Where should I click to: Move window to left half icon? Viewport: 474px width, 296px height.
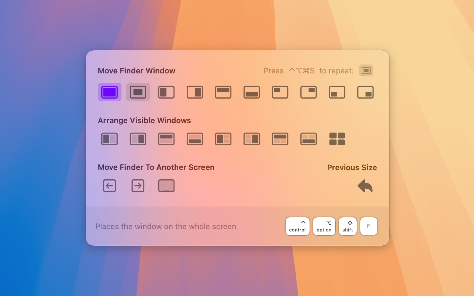pos(166,92)
